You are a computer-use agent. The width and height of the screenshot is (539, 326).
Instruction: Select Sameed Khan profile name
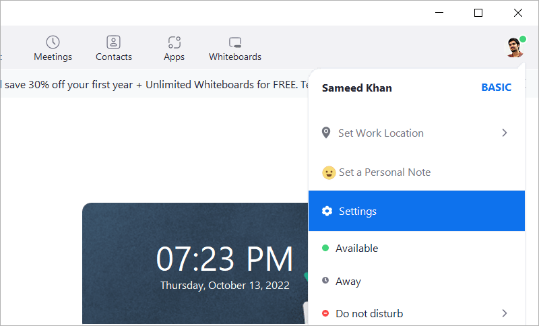click(x=357, y=88)
